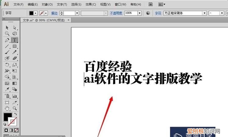Set paint mode to Color

pyautogui.click(x=6, y=130)
